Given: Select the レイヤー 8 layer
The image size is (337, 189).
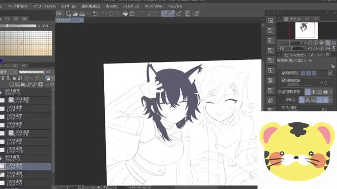Looking at the screenshot, I should pos(26,100).
